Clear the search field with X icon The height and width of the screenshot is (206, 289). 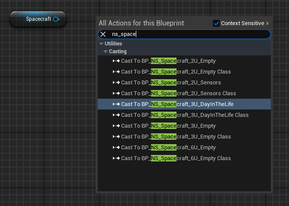coord(103,34)
